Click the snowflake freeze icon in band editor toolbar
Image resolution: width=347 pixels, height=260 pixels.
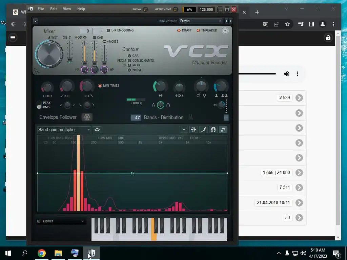tap(193, 130)
